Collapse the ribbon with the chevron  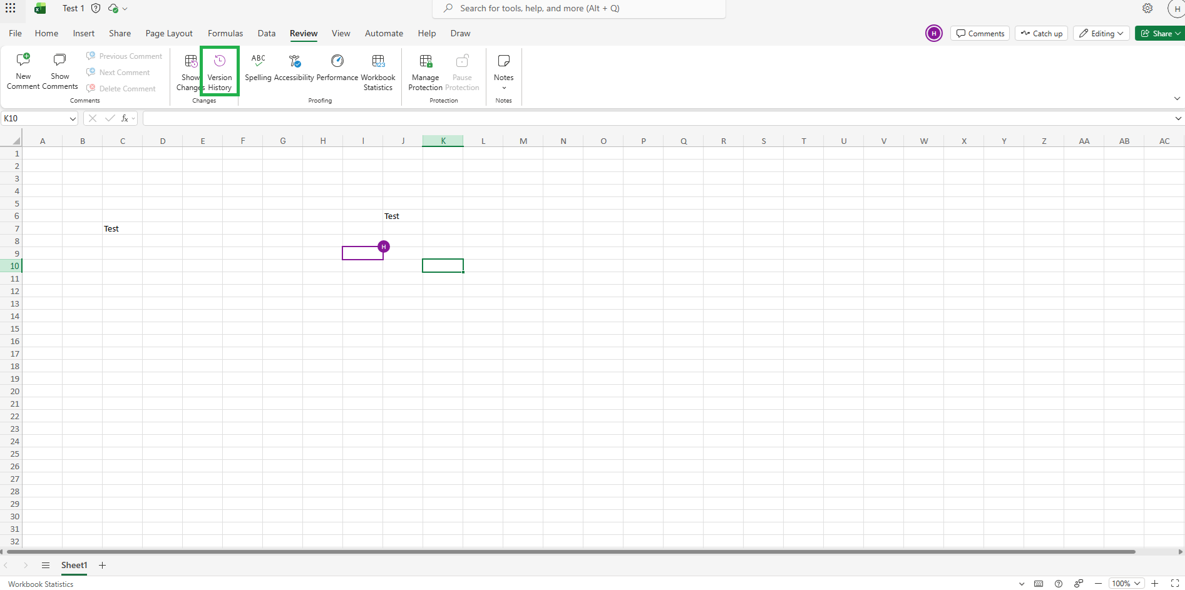pyautogui.click(x=1177, y=99)
